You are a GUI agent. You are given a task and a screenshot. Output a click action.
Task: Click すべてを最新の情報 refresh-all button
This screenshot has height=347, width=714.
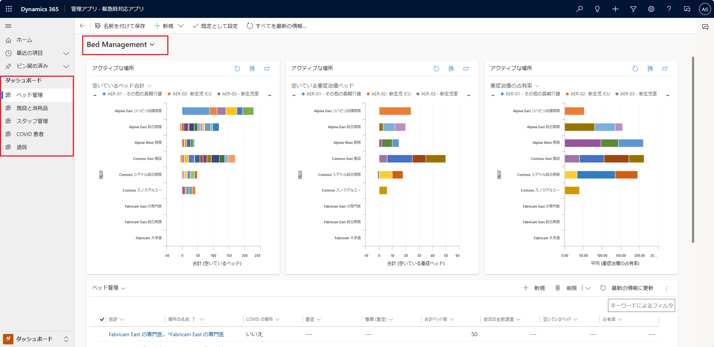coord(276,26)
